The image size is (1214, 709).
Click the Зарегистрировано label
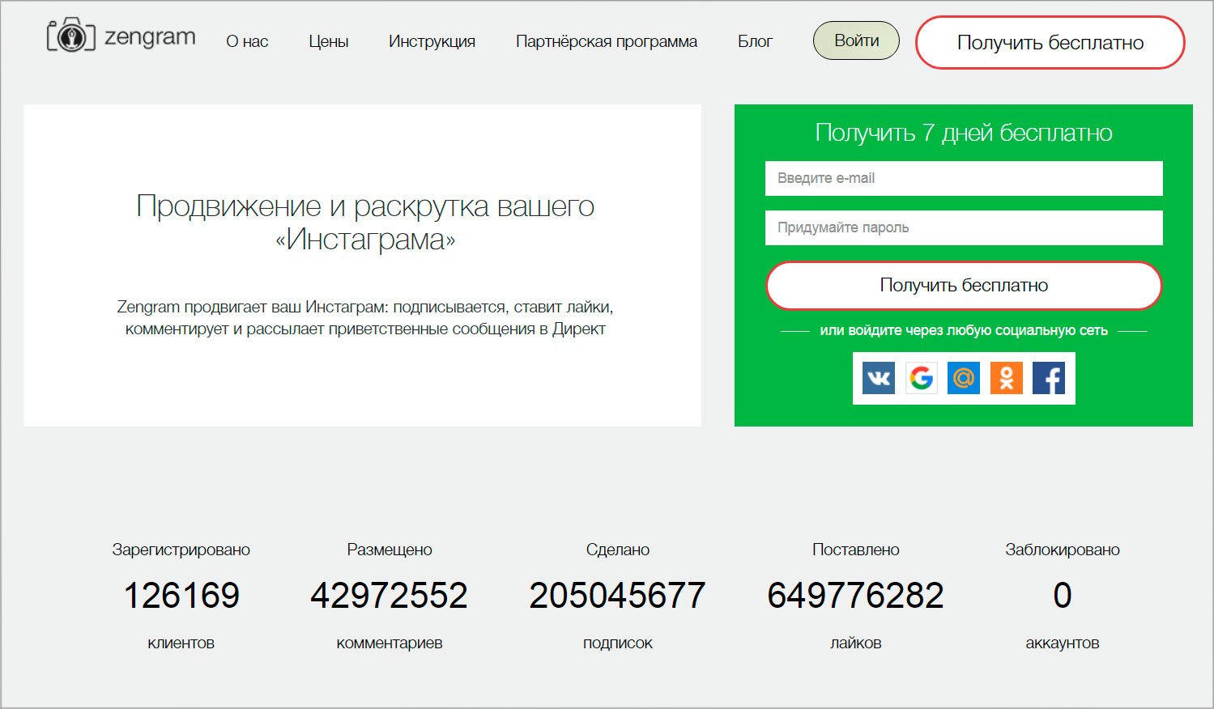[181, 550]
